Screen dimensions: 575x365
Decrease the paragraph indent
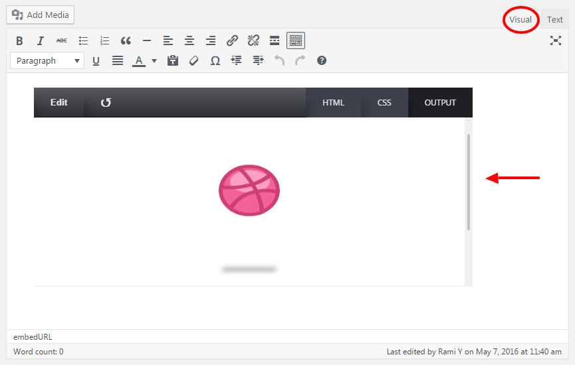click(x=237, y=61)
